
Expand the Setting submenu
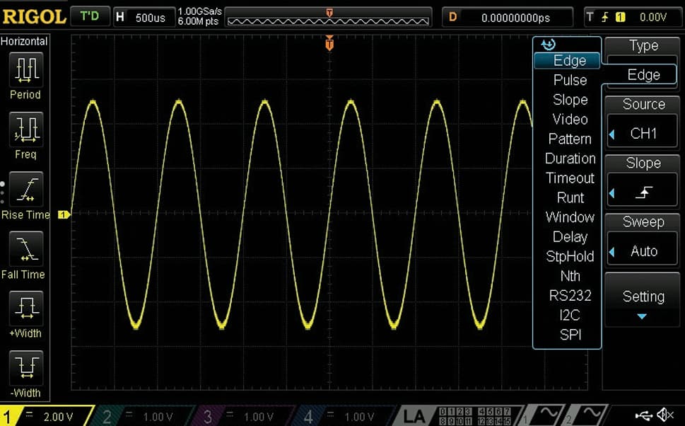coord(643,303)
